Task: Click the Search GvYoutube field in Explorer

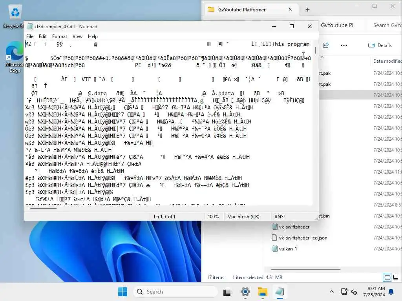Action: (387, 25)
